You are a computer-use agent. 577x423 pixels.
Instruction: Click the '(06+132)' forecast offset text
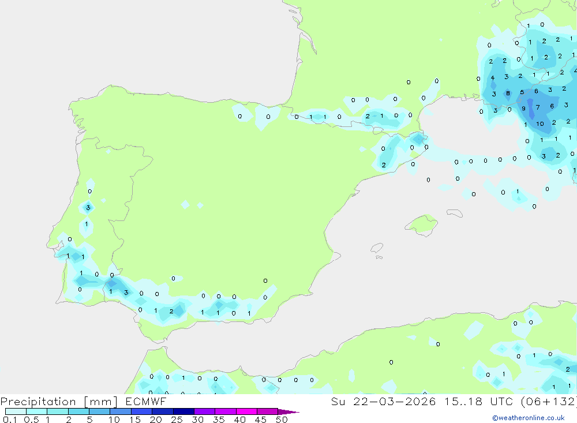(x=549, y=402)
